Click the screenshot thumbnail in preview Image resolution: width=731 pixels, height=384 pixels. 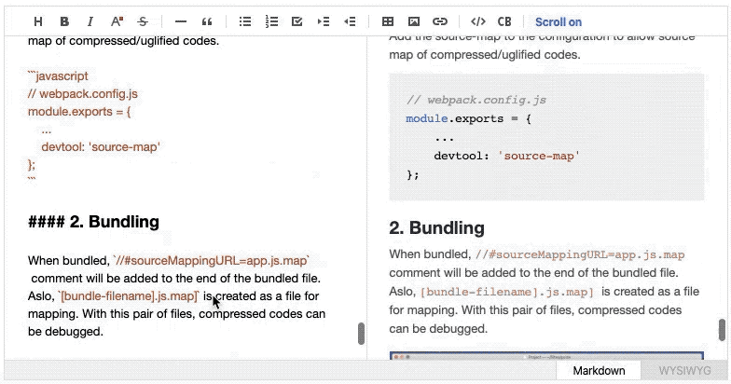click(546, 356)
